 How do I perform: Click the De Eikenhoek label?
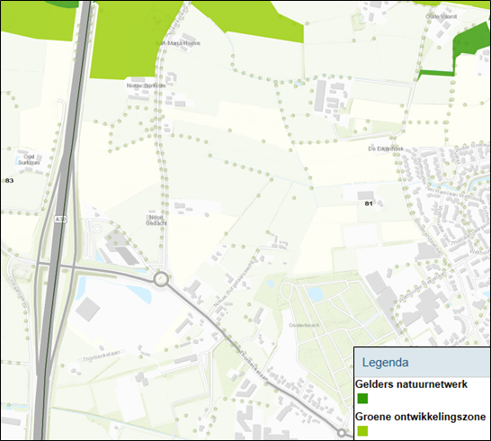(386, 148)
